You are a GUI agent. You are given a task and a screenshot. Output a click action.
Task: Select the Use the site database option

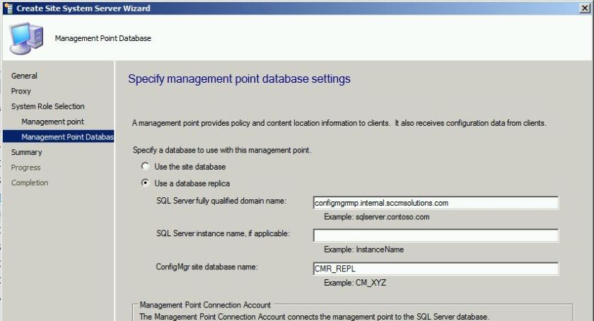pos(146,167)
